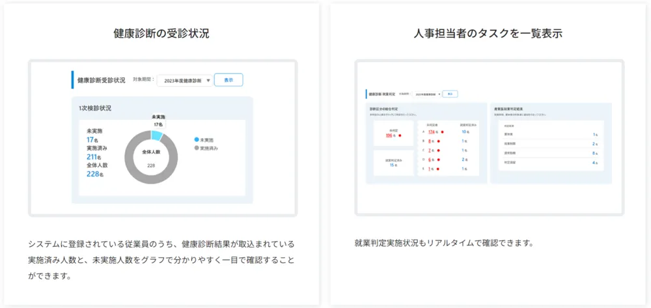Screen dimensions: 651x308
Task: Click the 4名 count in 産業医就業判定結果
Action: [x=595, y=163]
